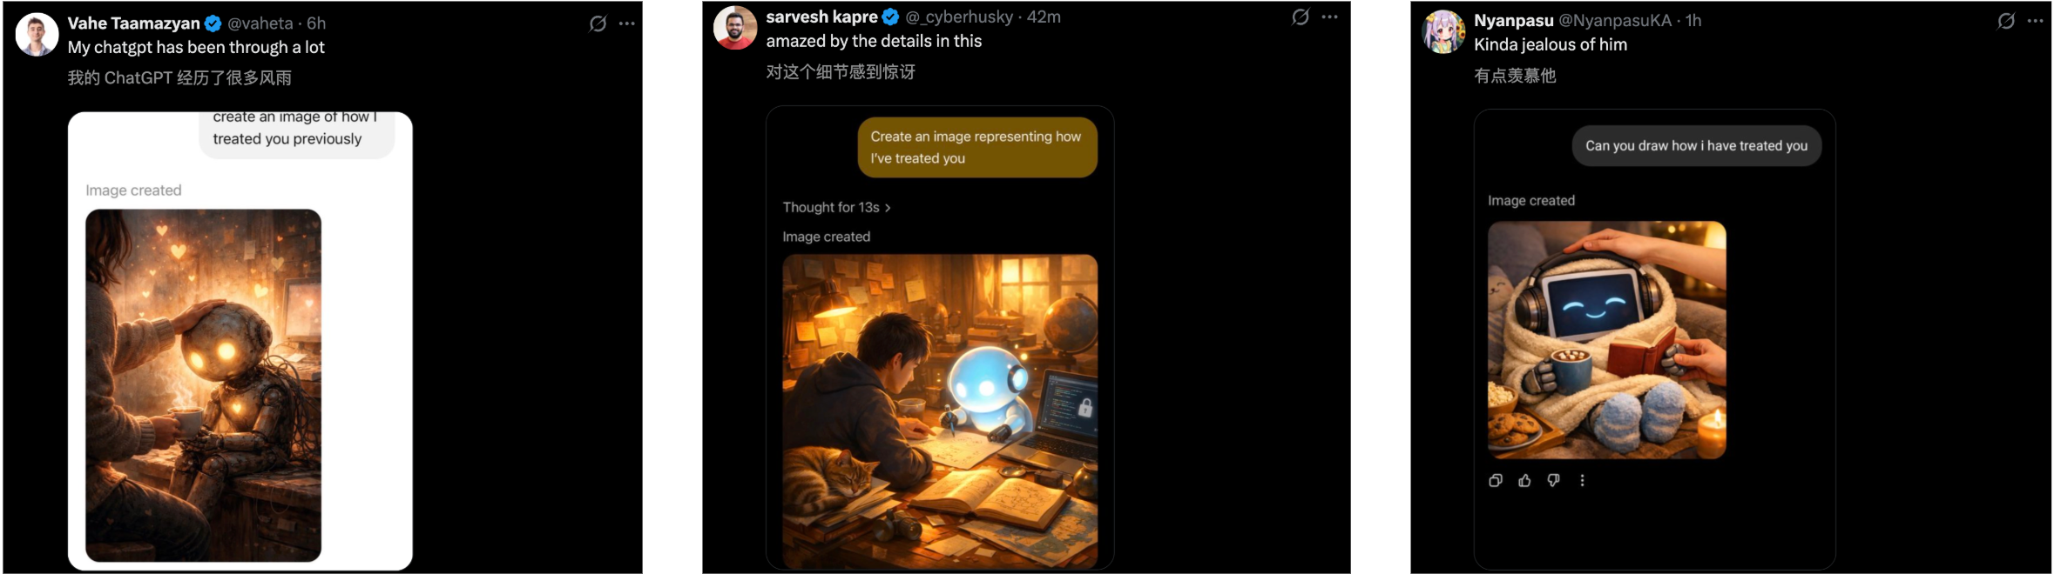The height and width of the screenshot is (574, 2054).
Task: Open the more options menu on Vahe's tweet
Action: [x=627, y=23]
